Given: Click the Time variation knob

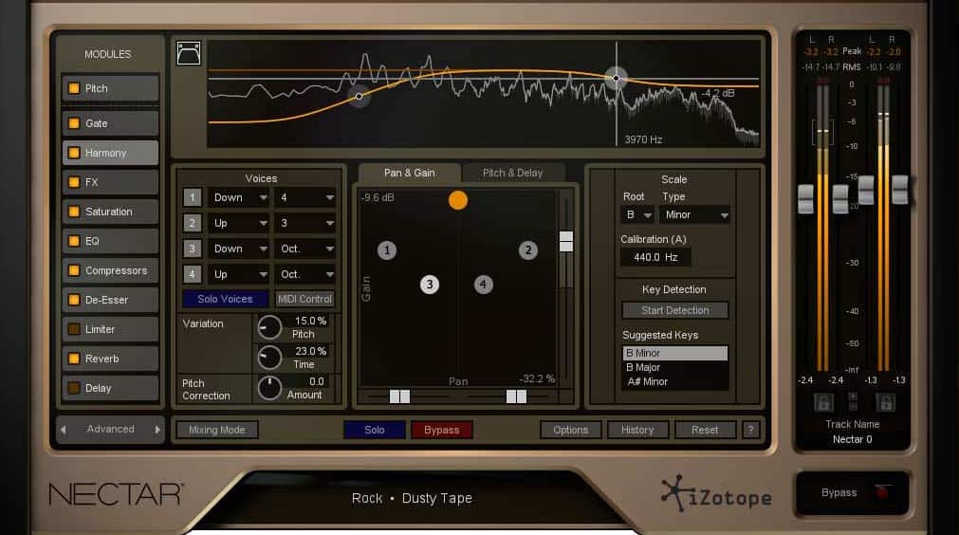Looking at the screenshot, I should pos(269,358).
